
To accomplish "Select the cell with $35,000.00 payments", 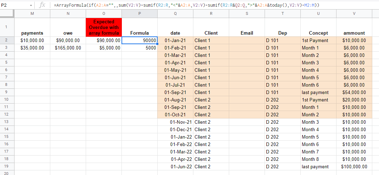I will [32, 48].
